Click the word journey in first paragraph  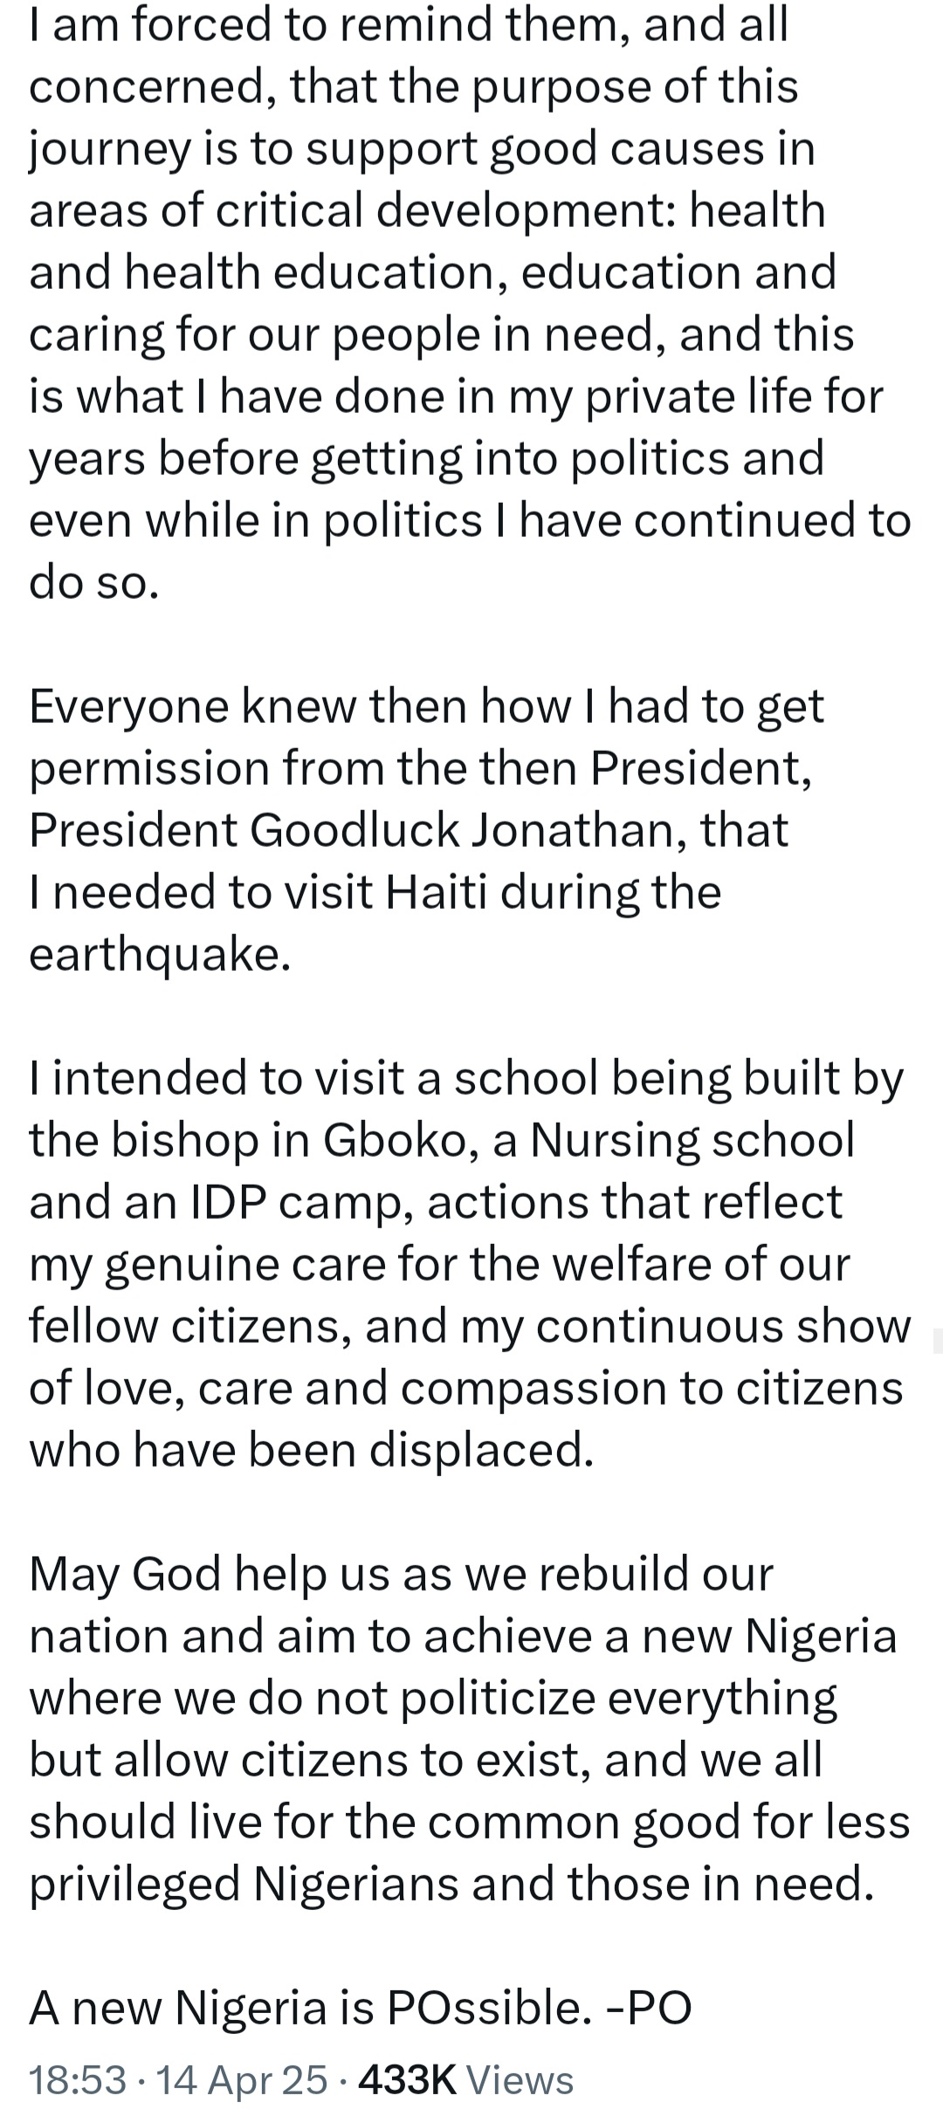coord(110,149)
